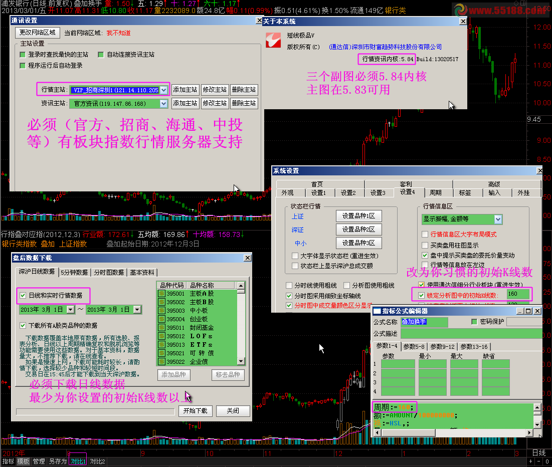This screenshot has height=467, width=552.
Task: Uncheck 日线和实时行情数据 checkbox
Action: click(x=23, y=296)
